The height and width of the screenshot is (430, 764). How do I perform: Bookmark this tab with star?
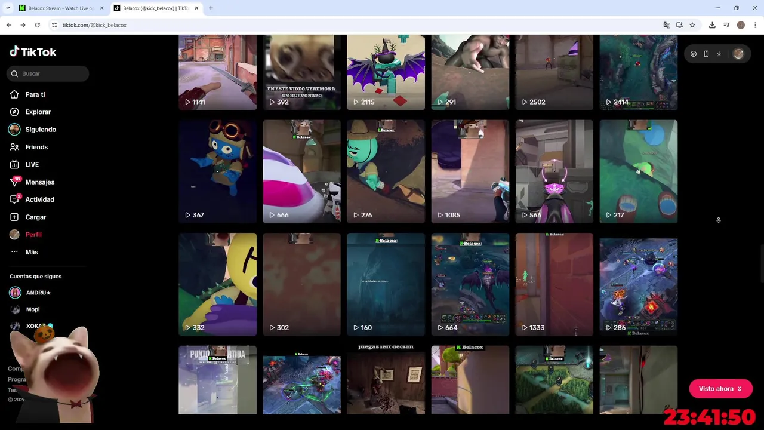pos(692,25)
